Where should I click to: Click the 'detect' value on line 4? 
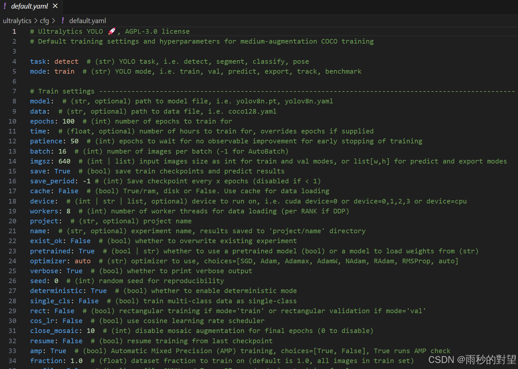tap(66, 61)
